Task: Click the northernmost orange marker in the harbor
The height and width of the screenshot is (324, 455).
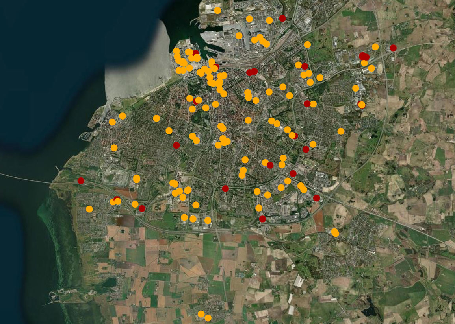Action: 217,11
